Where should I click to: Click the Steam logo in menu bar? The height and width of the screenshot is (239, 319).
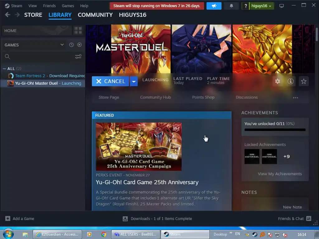click(7, 6)
